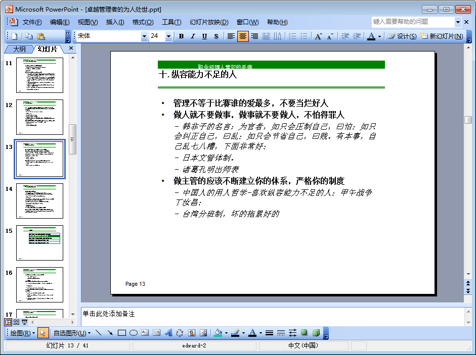
Task: Toggle underline formatting
Action: pos(204,36)
